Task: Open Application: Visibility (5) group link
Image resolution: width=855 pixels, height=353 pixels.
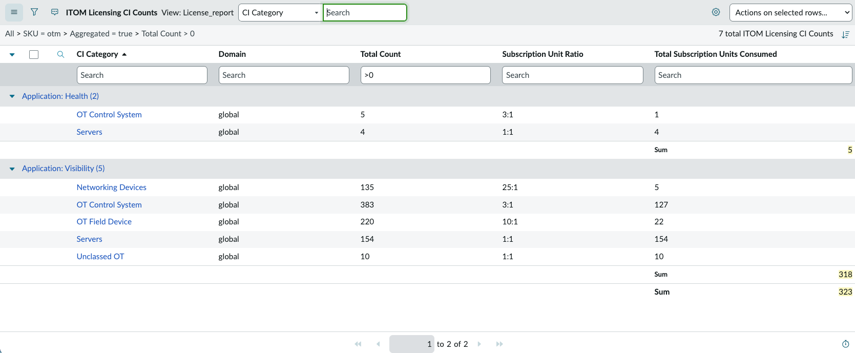Action: (x=64, y=169)
